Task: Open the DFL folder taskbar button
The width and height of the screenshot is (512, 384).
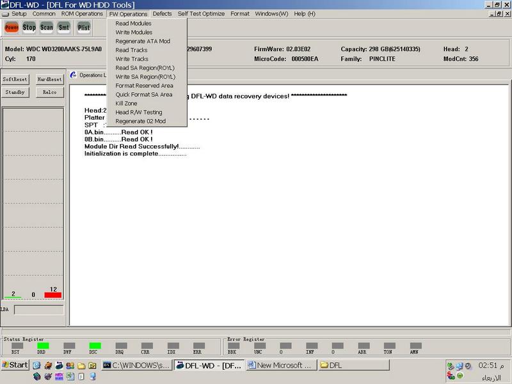Action: point(354,365)
